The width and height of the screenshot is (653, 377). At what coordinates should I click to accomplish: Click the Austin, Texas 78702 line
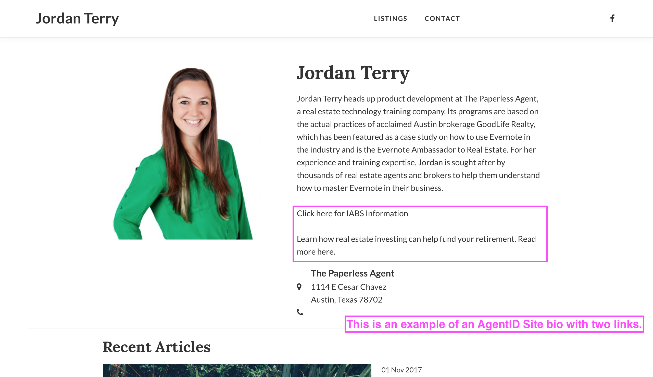pos(346,299)
